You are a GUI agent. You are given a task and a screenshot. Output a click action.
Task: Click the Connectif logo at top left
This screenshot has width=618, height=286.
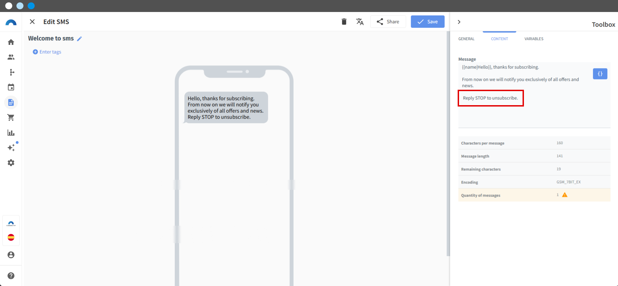11,23
